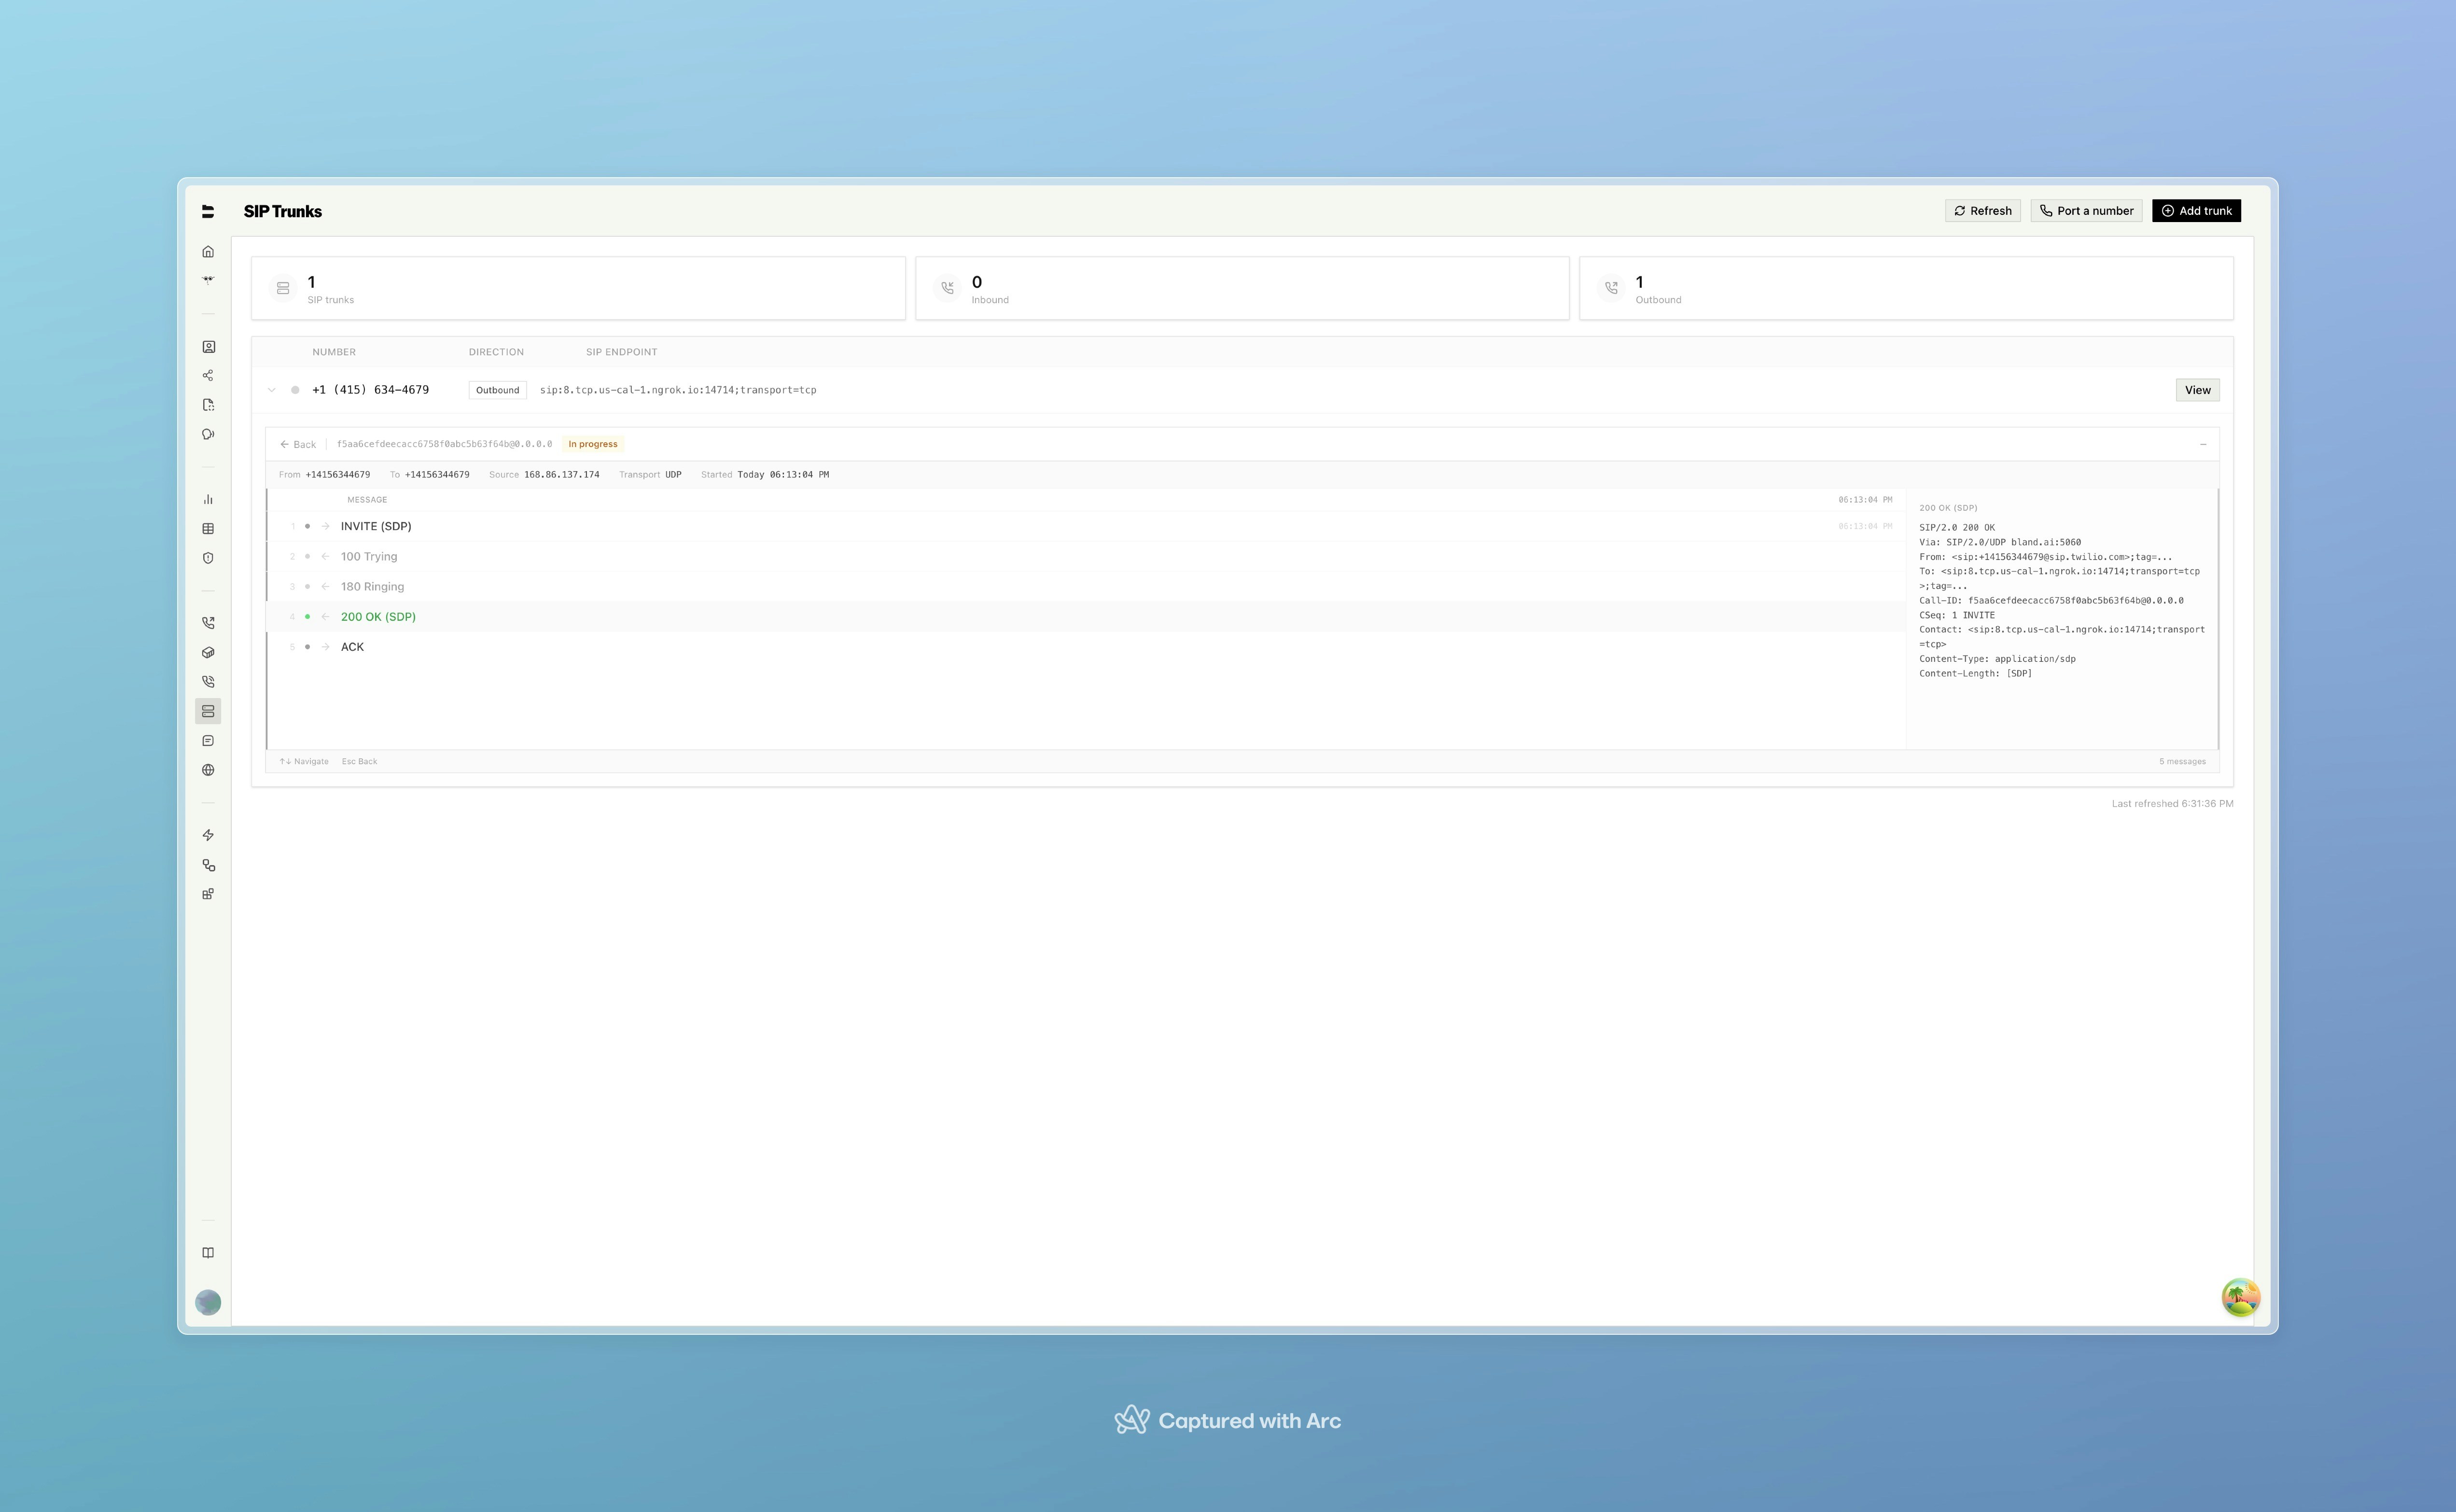Click Refresh to reload SIP trunks
The width and height of the screenshot is (2456, 1512).
1983,210
